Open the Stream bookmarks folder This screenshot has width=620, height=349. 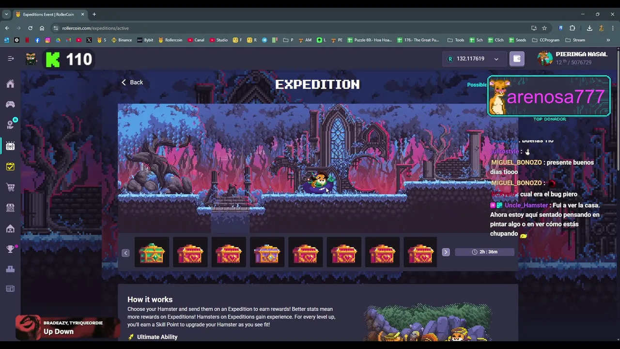pyautogui.click(x=574, y=40)
